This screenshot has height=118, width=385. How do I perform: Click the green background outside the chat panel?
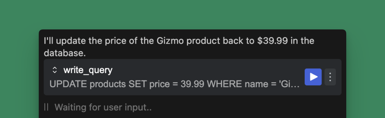(191, 14)
